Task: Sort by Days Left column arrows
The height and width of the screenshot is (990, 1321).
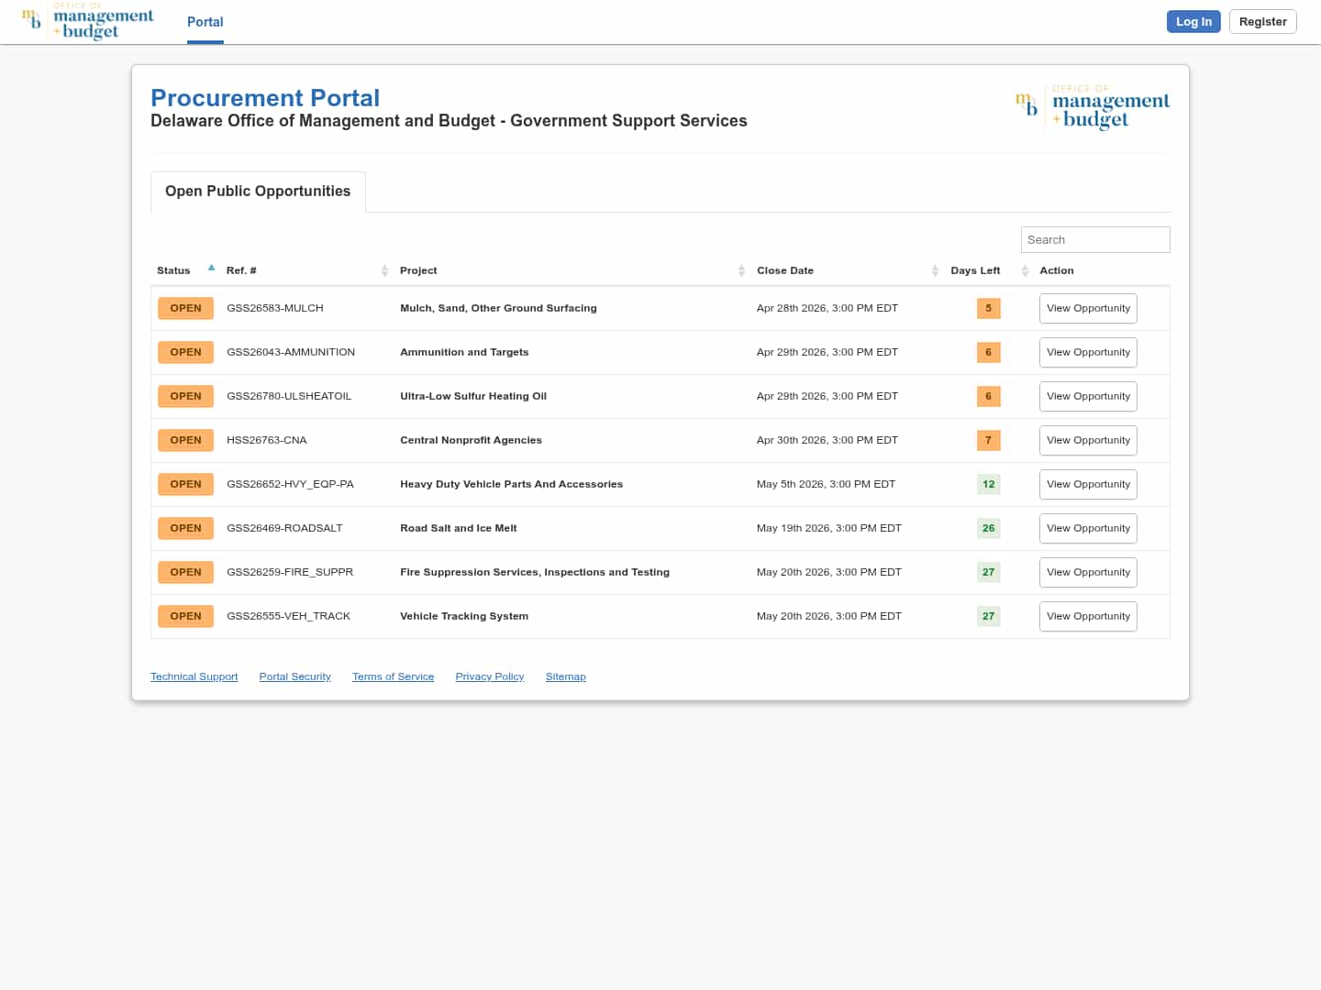Action: pos(1025,270)
